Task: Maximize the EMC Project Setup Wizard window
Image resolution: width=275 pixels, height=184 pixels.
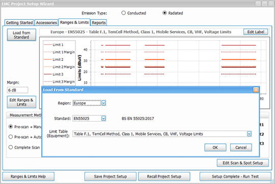Action: point(265,4)
